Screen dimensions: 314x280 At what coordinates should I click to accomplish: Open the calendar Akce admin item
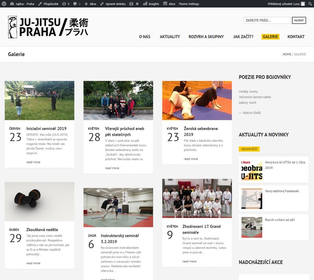(169, 4)
